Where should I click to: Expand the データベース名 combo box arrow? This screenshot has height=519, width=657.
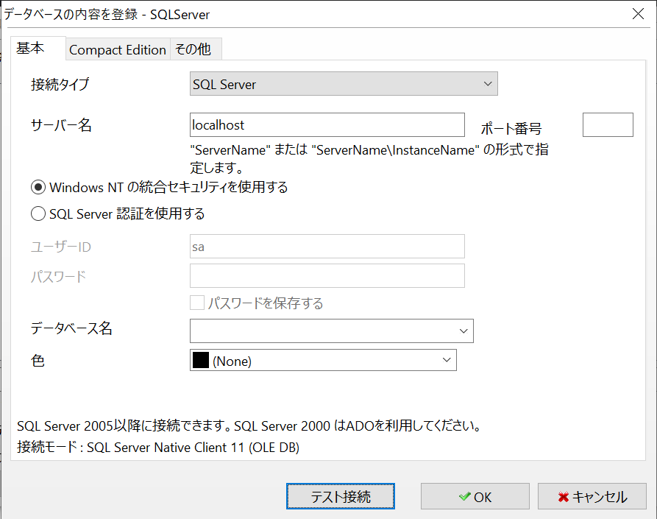pos(464,331)
